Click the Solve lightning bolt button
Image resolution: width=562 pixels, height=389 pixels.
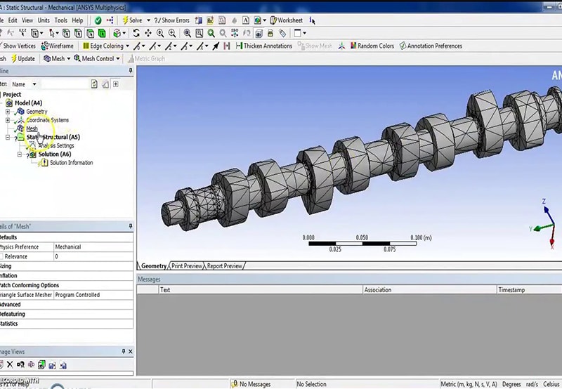[131, 20]
